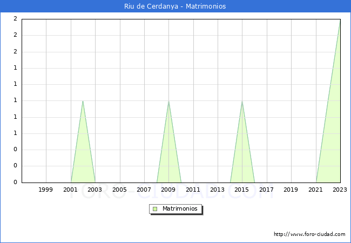Click the 2011 x-axis year label

pyautogui.click(x=193, y=190)
